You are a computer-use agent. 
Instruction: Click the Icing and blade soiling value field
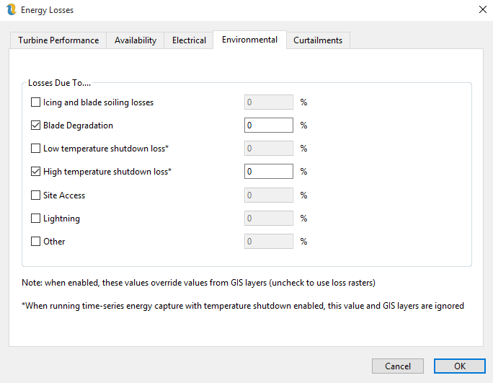coord(268,102)
